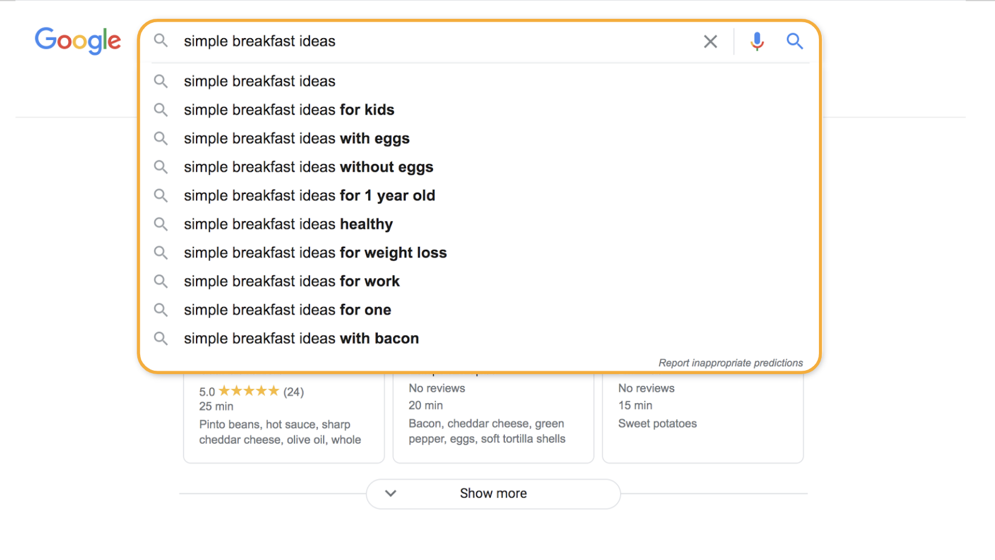Choose the 'simple breakfast ideas for work' suggestion
Image resolution: width=995 pixels, height=560 pixels.
(292, 281)
